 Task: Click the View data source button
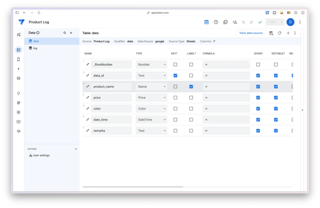(251, 33)
